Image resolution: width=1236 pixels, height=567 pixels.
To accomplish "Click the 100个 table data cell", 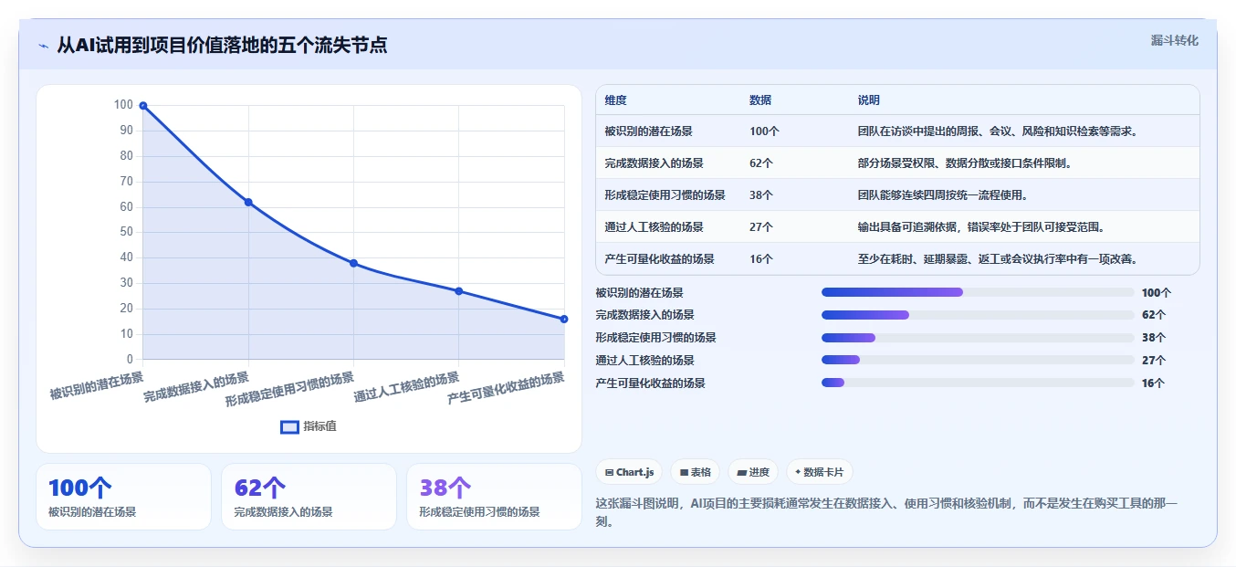I will pyautogui.click(x=764, y=131).
